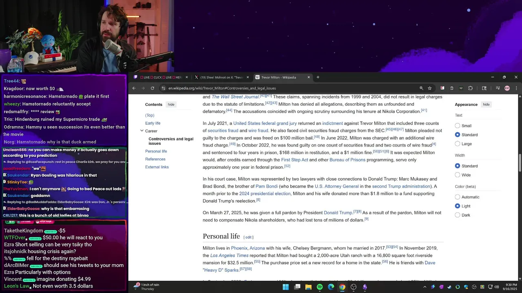Image resolution: width=522 pixels, height=293 pixels.
Task: Jump to (Top) in Contents
Action: pyautogui.click(x=150, y=116)
